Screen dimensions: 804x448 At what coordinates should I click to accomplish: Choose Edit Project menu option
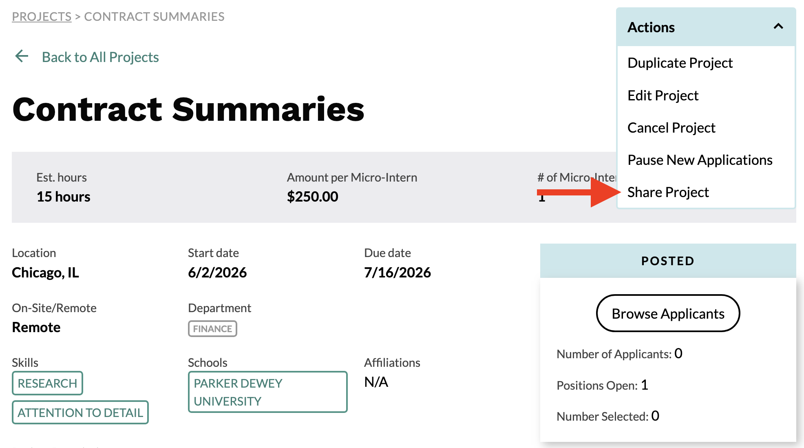point(663,95)
